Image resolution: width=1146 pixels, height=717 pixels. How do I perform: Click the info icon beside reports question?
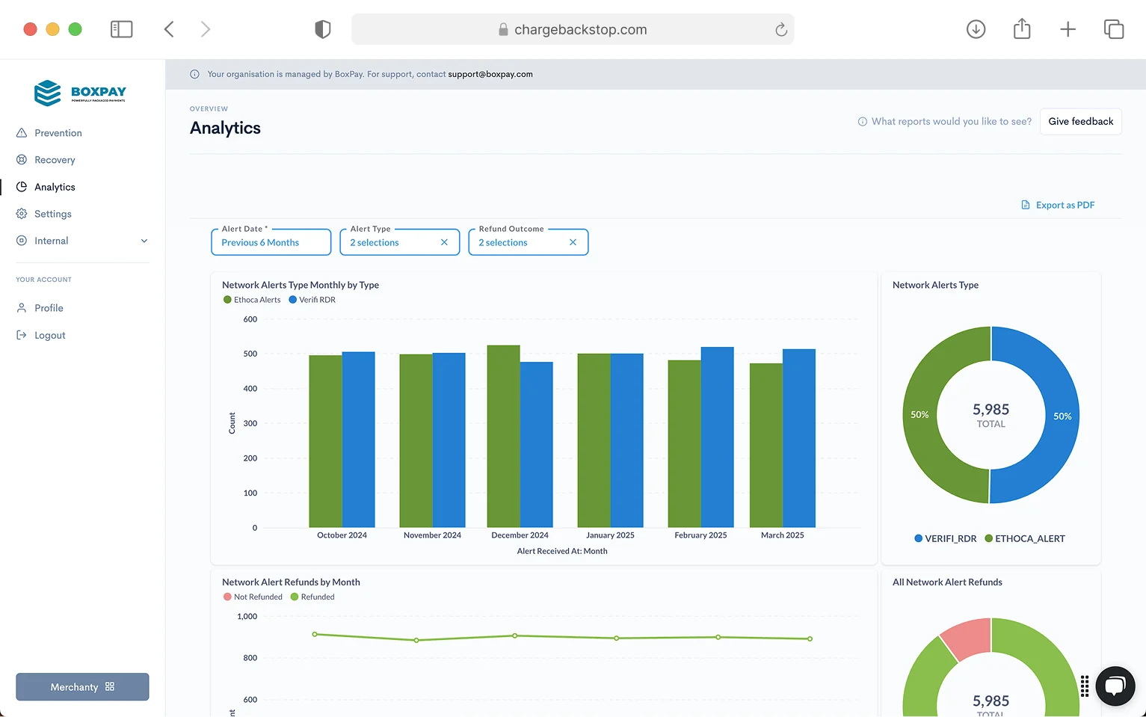[x=862, y=121]
